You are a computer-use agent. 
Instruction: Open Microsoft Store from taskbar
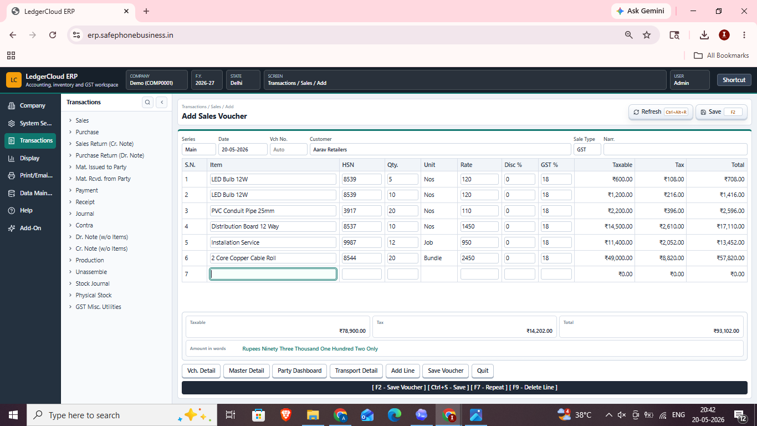pyautogui.click(x=258, y=415)
